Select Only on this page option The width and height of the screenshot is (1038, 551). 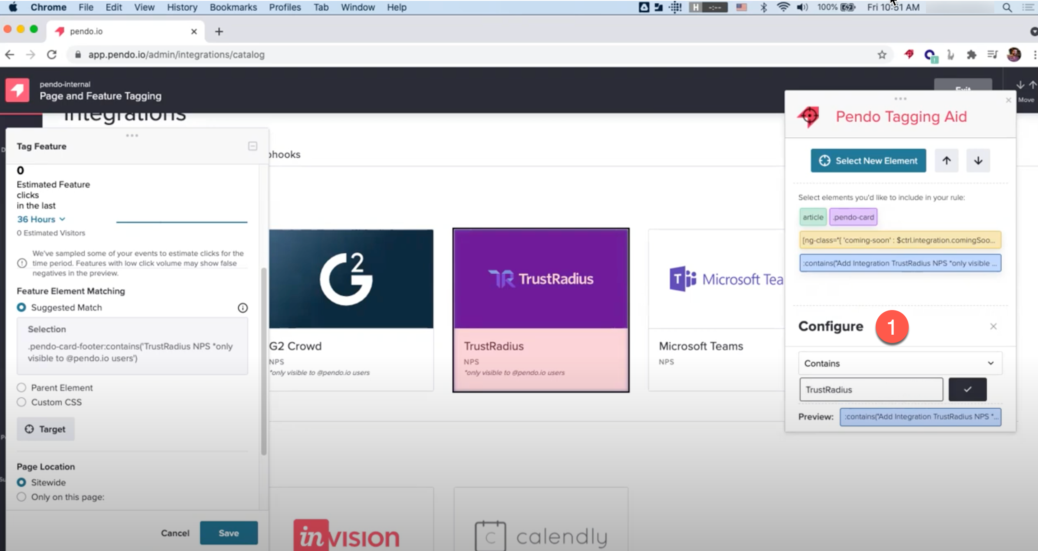[x=21, y=497]
